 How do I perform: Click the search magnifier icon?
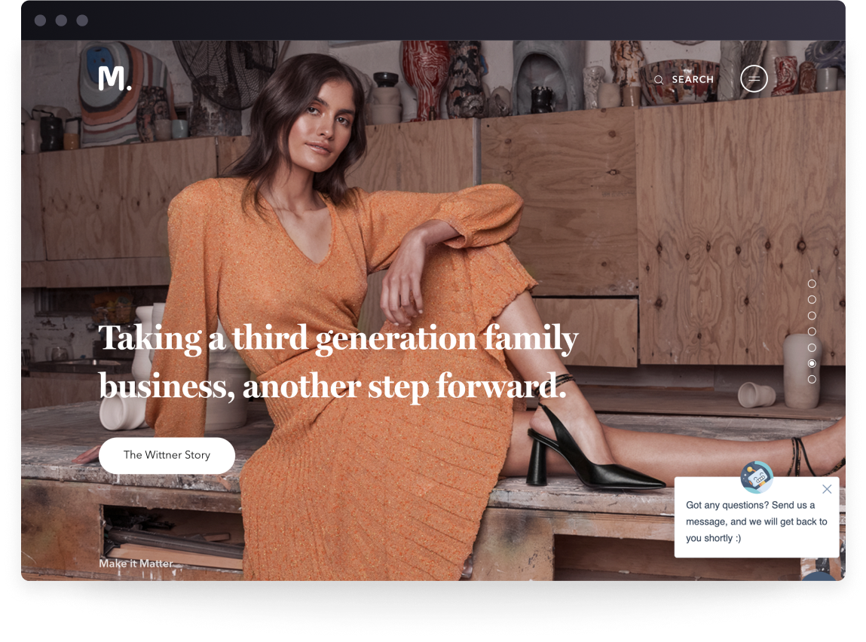pyautogui.click(x=658, y=80)
